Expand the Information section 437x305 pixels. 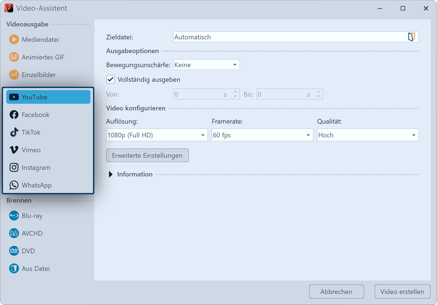coord(111,174)
